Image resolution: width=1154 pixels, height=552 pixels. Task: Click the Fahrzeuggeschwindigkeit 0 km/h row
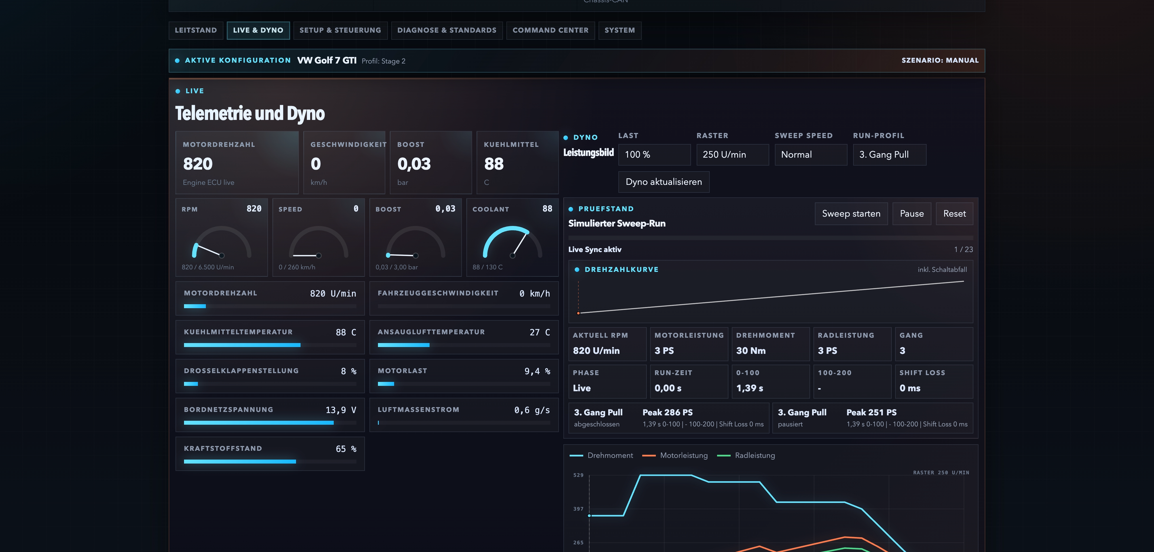tap(464, 299)
